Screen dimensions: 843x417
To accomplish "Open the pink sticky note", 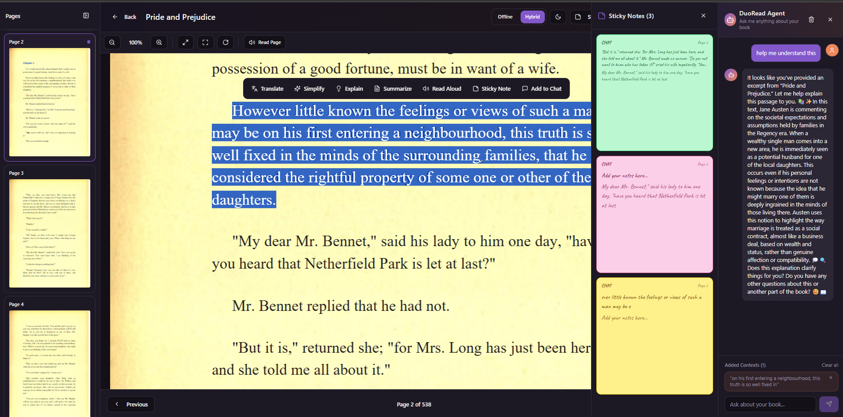I will coord(654,214).
